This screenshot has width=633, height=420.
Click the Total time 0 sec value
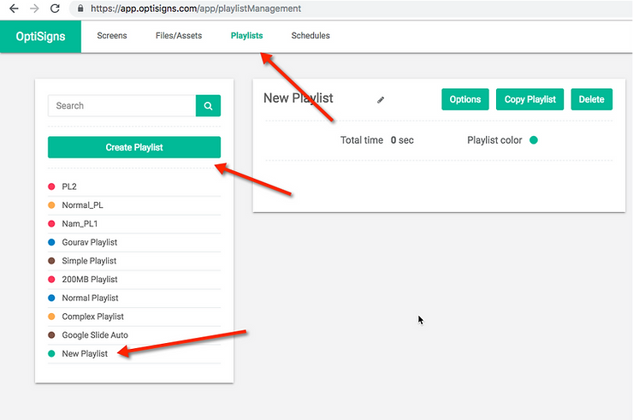pos(402,140)
